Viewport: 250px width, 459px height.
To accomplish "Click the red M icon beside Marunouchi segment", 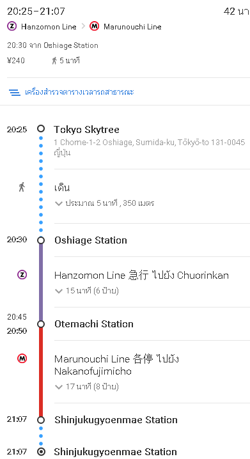I will (x=22, y=358).
